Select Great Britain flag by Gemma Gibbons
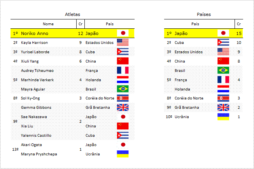The height and width of the screenshot is (169, 254). tap(123, 108)
